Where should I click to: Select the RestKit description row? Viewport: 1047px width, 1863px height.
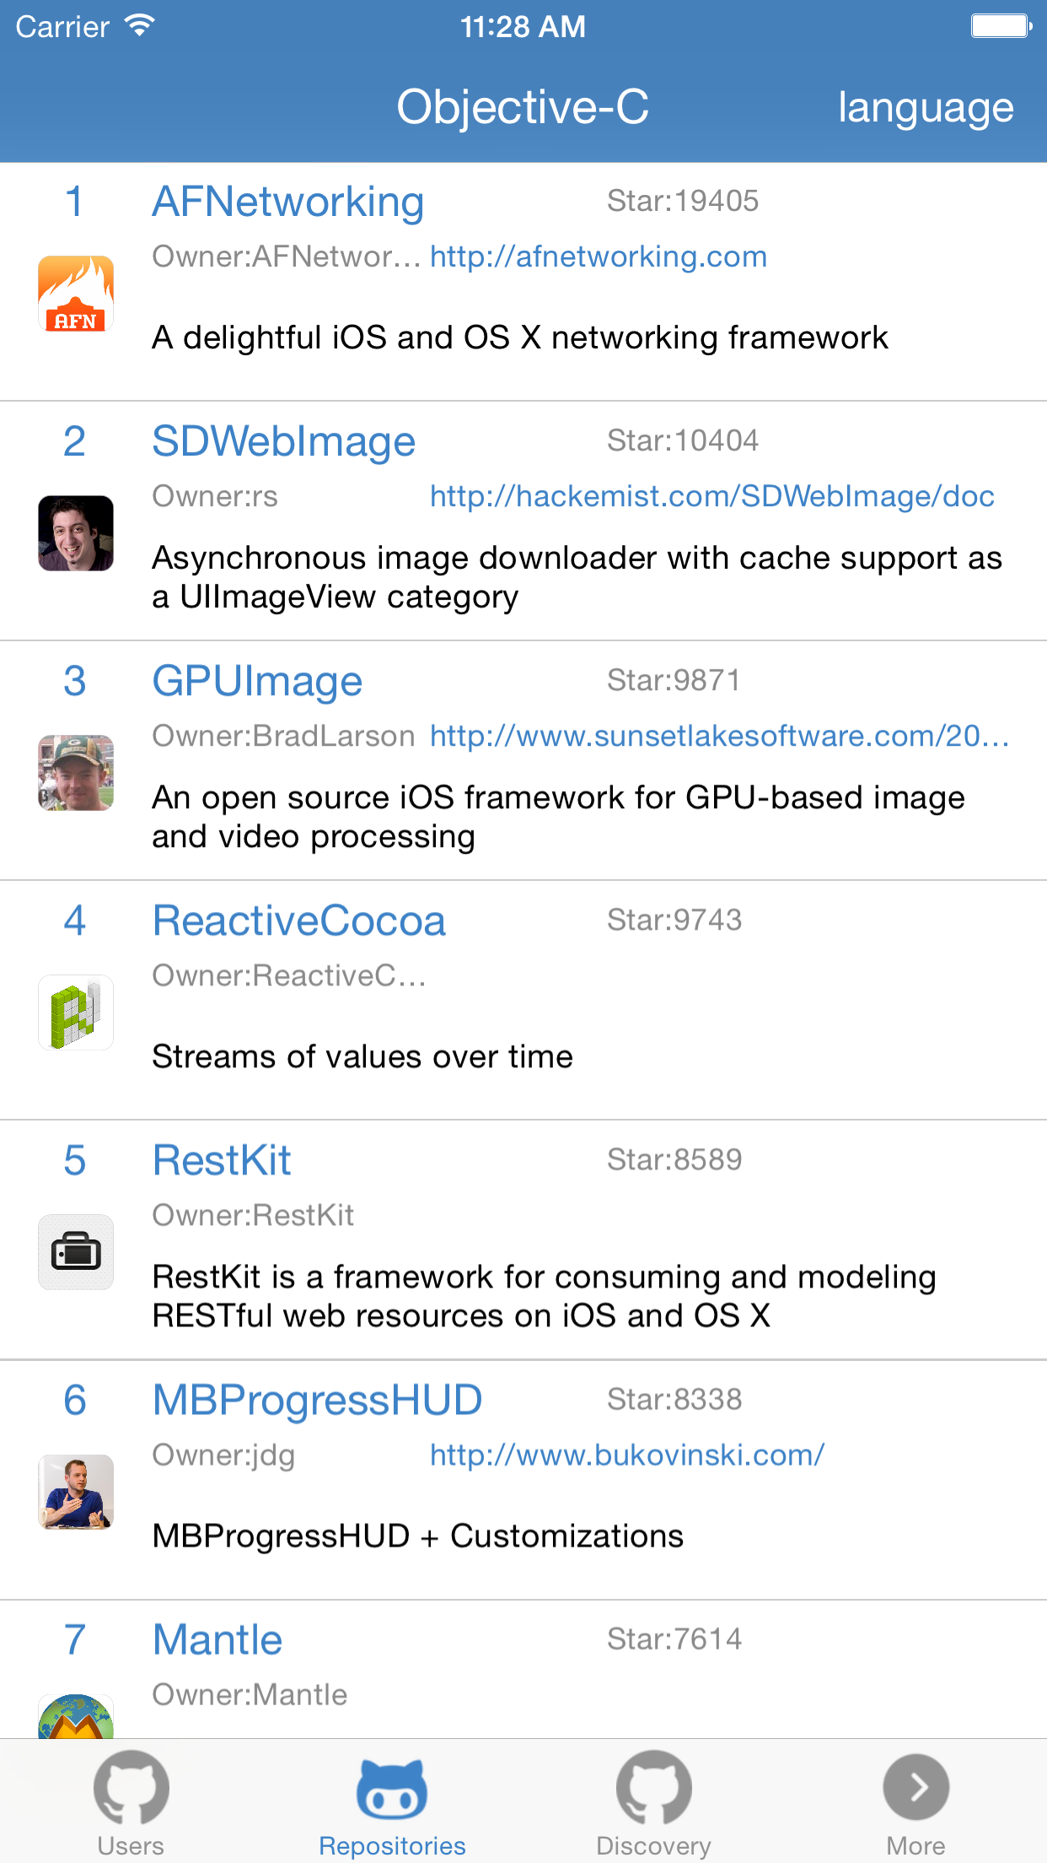545,1296
